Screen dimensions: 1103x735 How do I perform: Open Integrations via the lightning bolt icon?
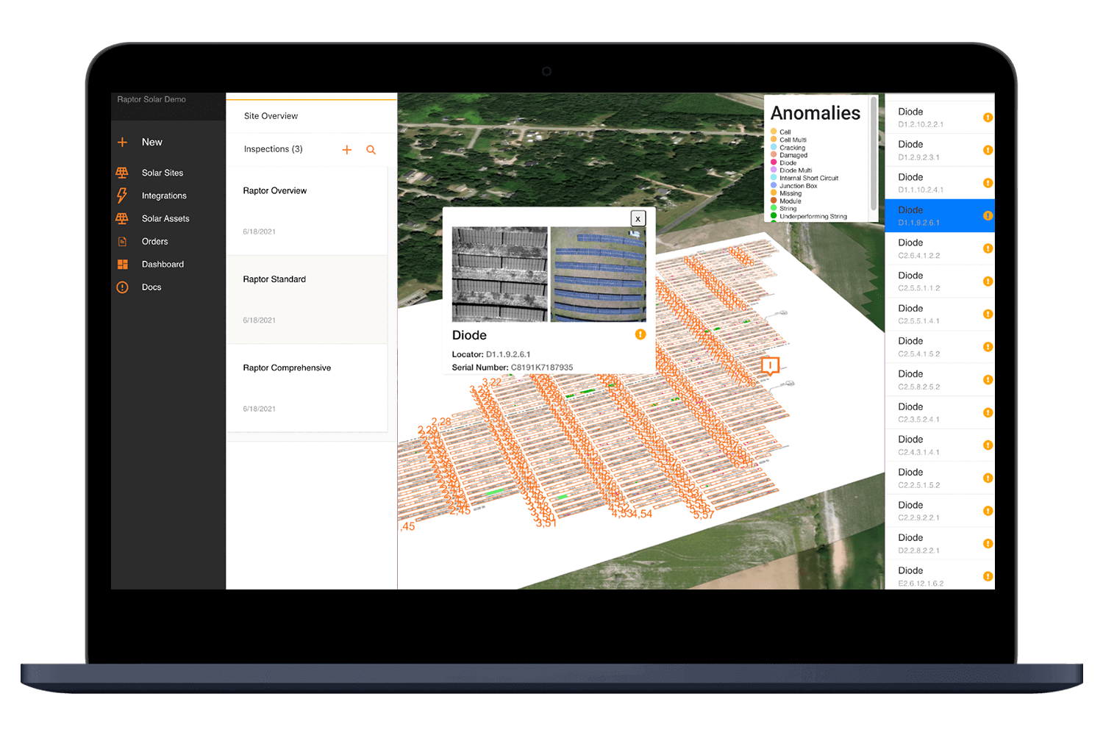point(122,195)
